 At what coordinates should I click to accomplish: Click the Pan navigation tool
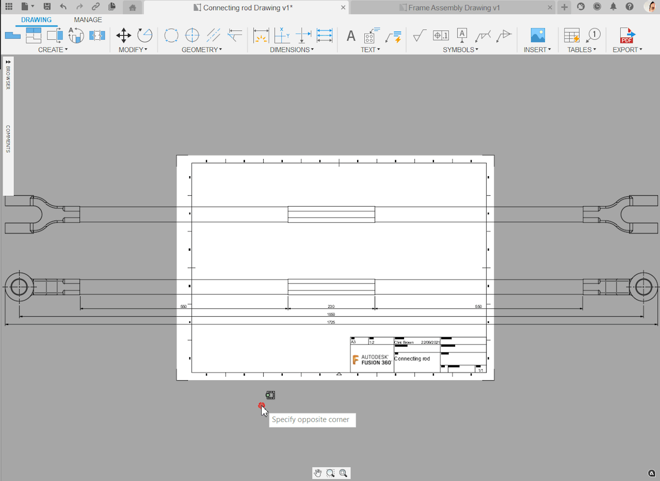tap(318, 473)
